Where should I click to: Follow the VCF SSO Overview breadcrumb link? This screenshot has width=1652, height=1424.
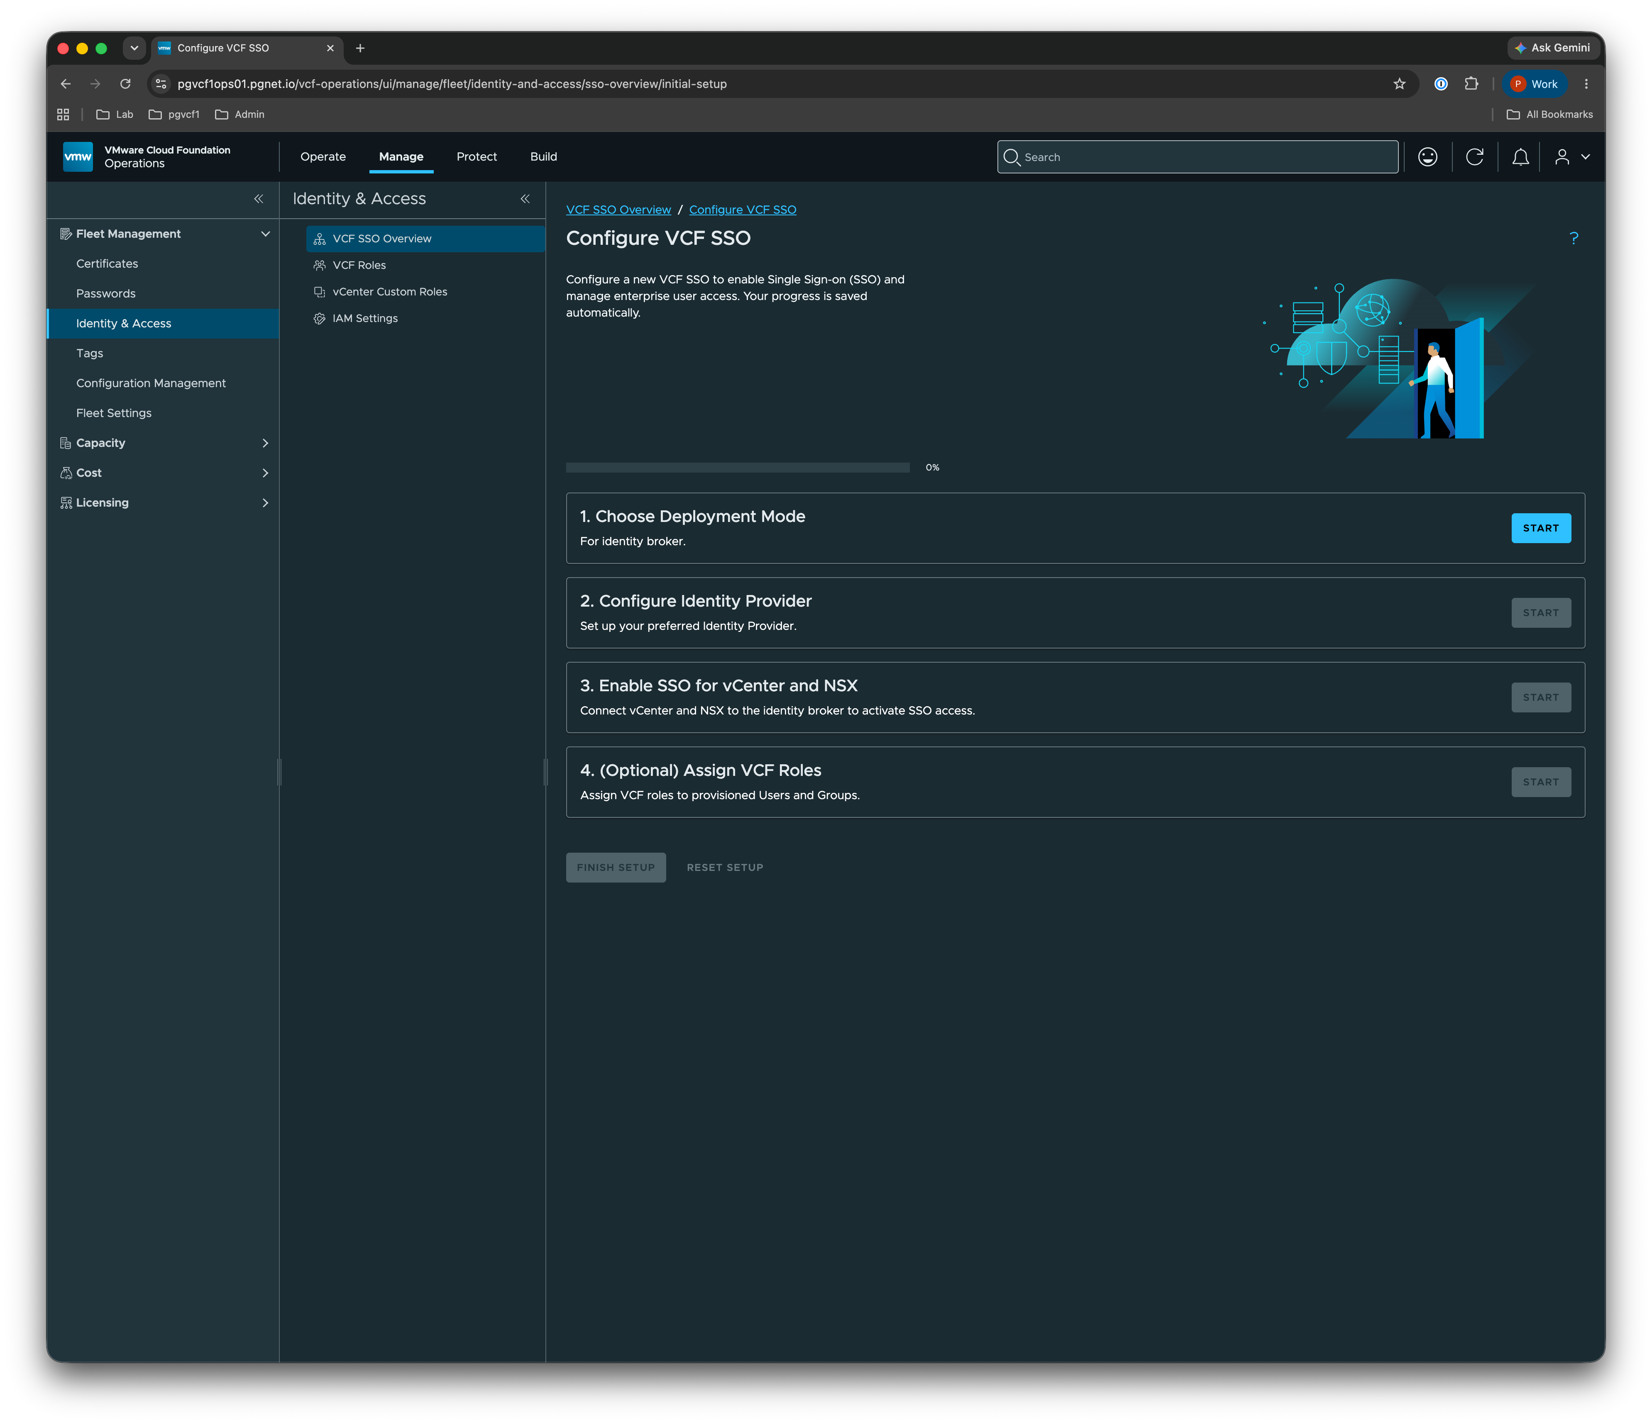click(618, 210)
